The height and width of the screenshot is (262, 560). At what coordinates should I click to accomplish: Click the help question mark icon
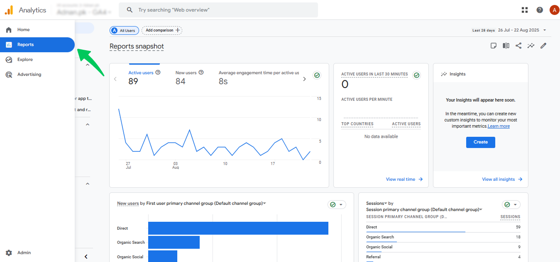pos(540,10)
